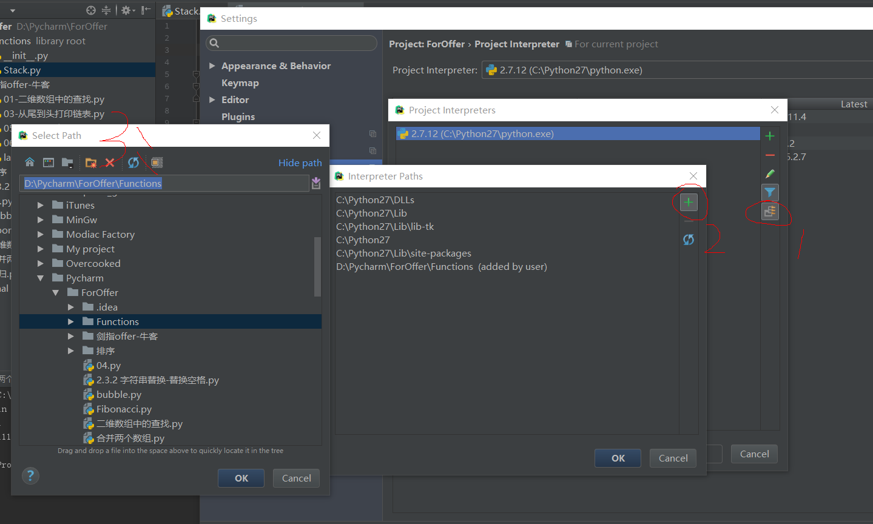Show paths for the selected interpreter
The height and width of the screenshot is (524, 873).
[x=770, y=212]
